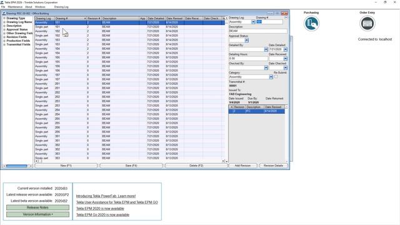
Task: Open the Tekla EPM Go 2020 is now available link
Action: click(102, 215)
